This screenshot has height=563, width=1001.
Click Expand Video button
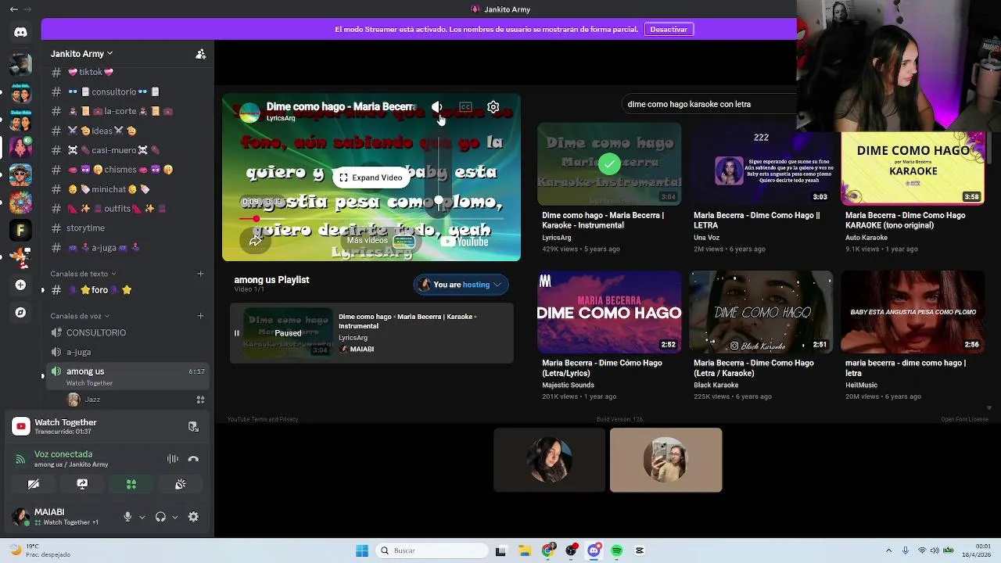[x=371, y=178]
